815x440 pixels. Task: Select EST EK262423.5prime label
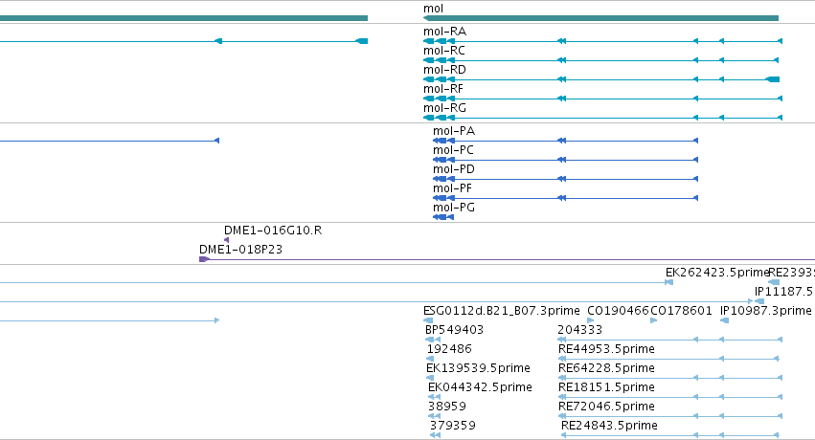716,273
